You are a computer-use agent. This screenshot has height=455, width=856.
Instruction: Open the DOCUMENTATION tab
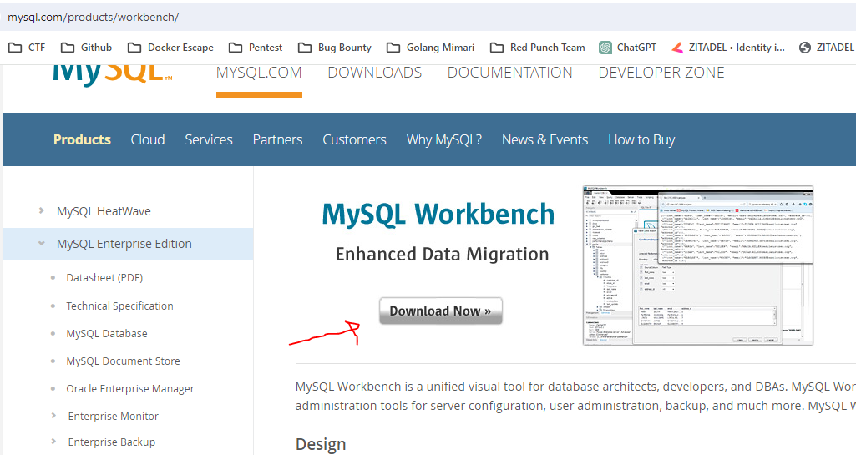(510, 73)
